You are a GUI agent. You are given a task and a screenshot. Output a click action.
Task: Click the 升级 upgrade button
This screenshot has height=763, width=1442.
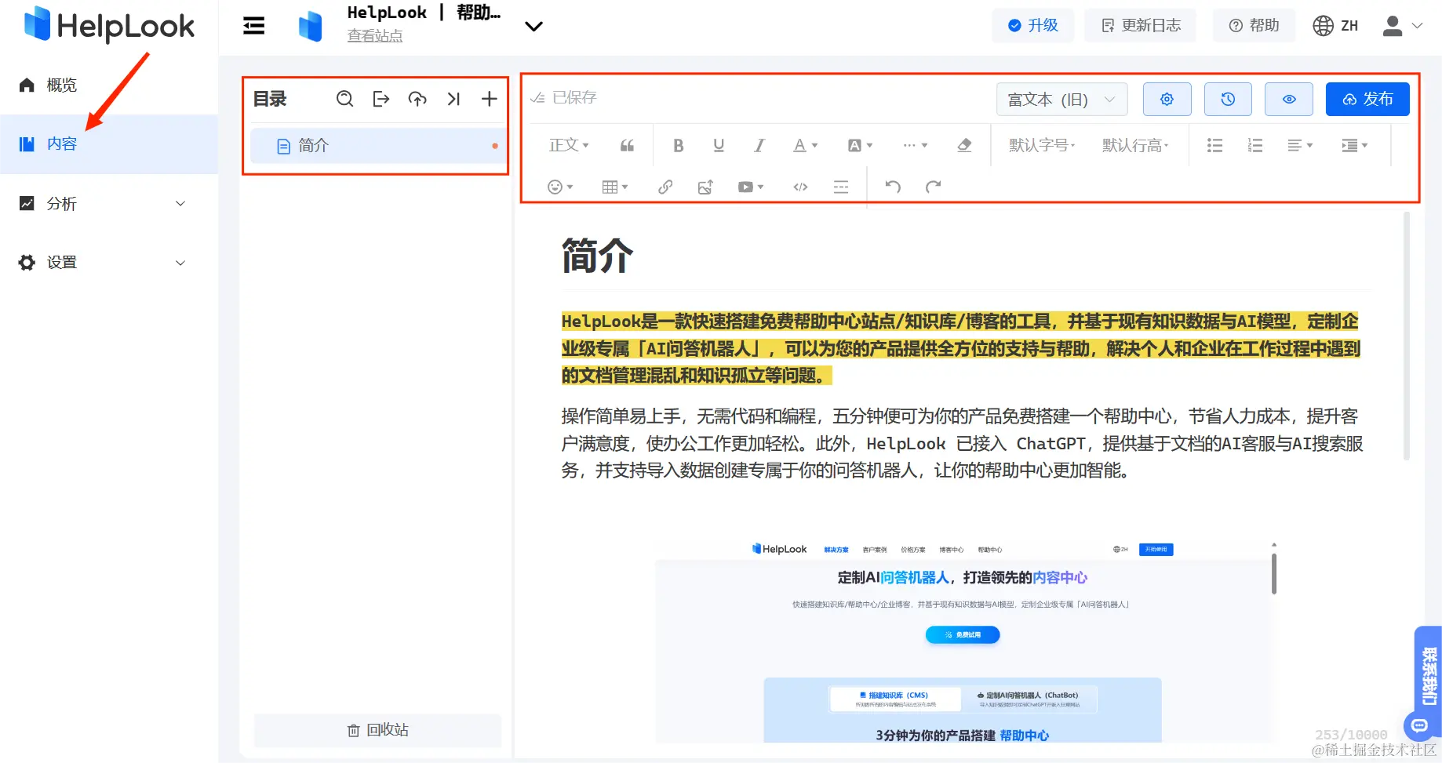point(1032,26)
